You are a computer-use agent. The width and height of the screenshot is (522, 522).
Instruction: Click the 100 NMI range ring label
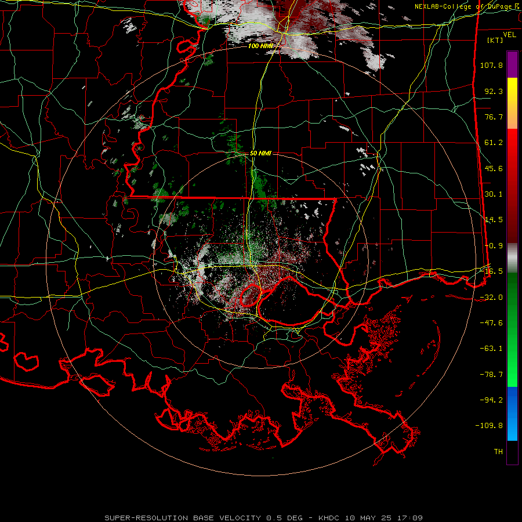tap(260, 46)
